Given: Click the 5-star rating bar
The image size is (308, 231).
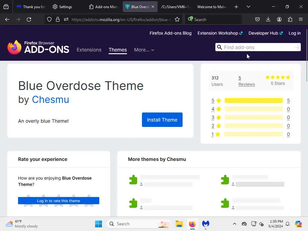Looking at the screenshot, I should tap(254, 100).
